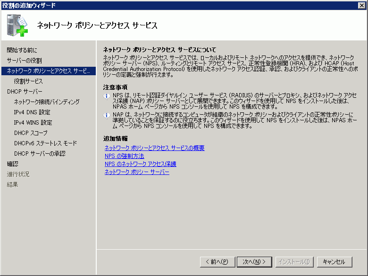Screen dimensions: 368x276
Task: Select the 確認 step
Action: [x=12, y=164]
